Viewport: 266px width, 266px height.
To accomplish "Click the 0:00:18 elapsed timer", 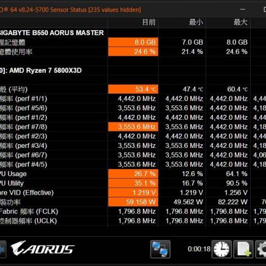I will [199, 249].
